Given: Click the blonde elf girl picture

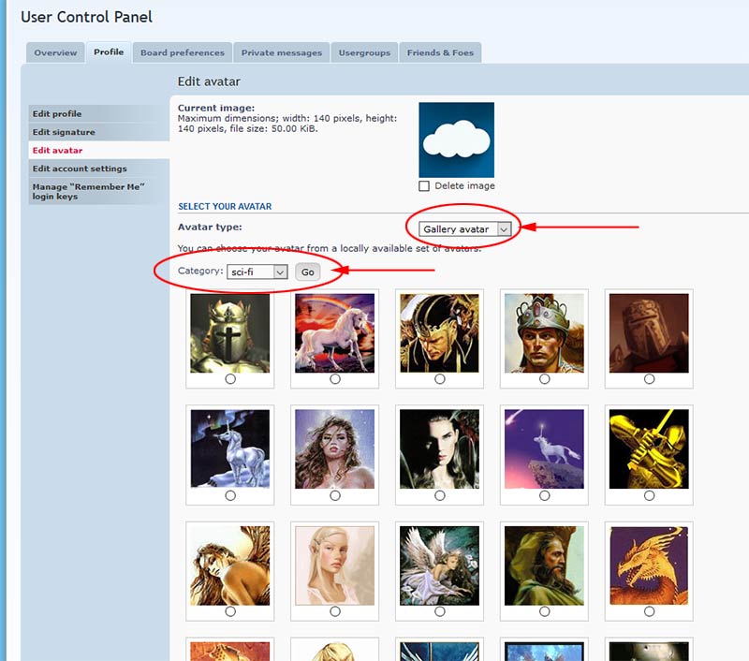Looking at the screenshot, I should pos(335,566).
